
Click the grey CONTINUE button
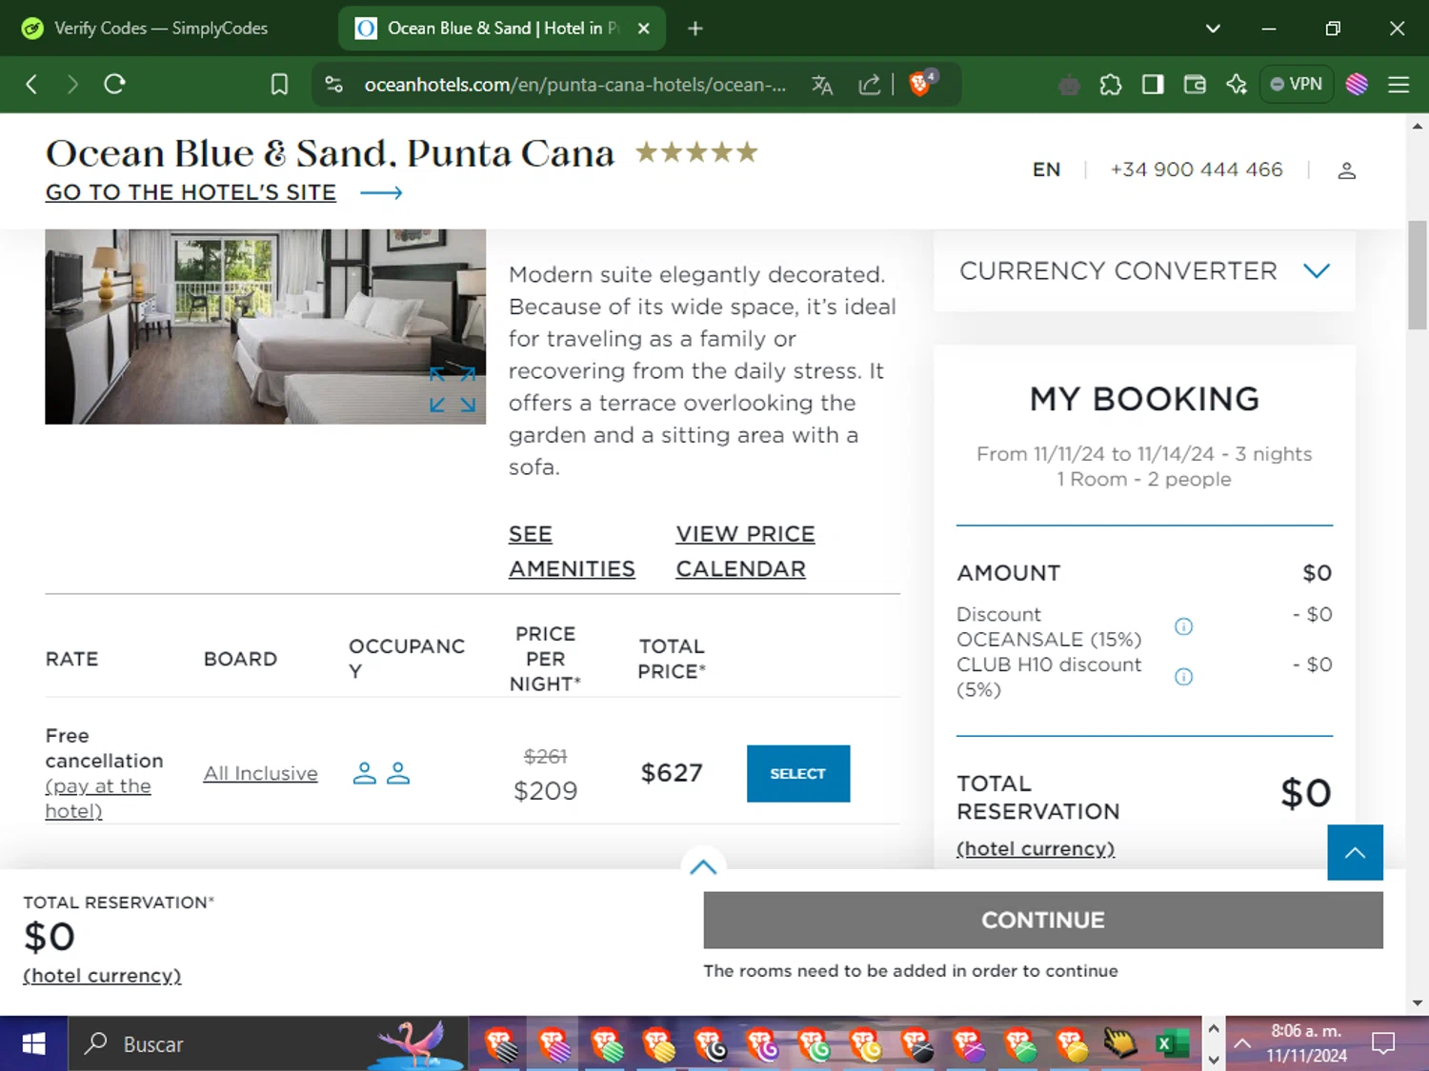click(x=1043, y=920)
